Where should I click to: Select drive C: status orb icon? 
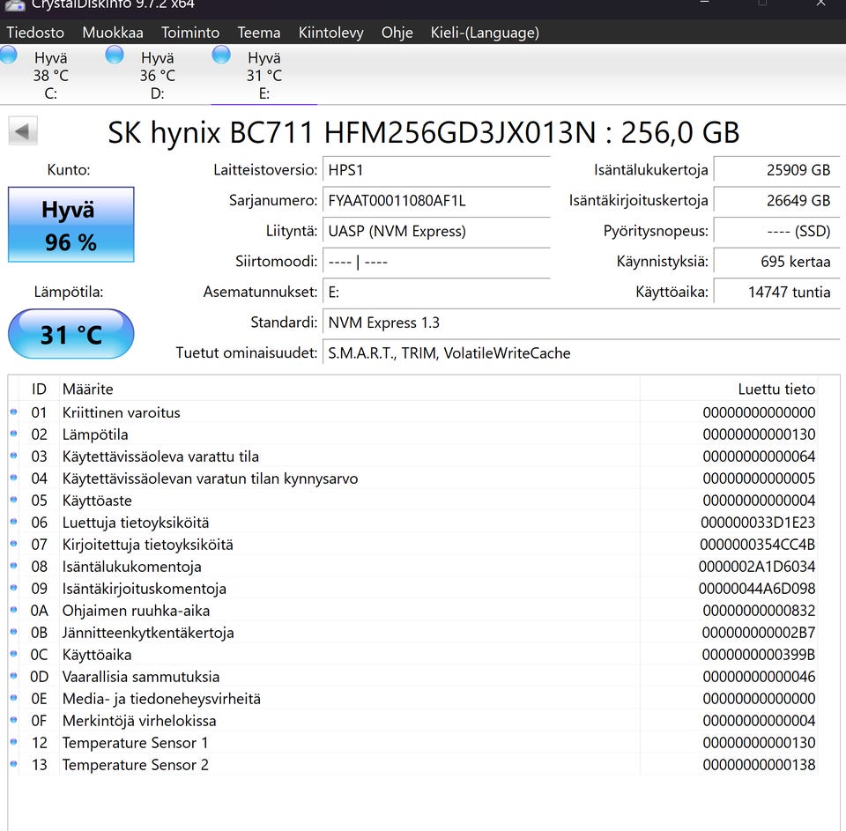pos(8,56)
